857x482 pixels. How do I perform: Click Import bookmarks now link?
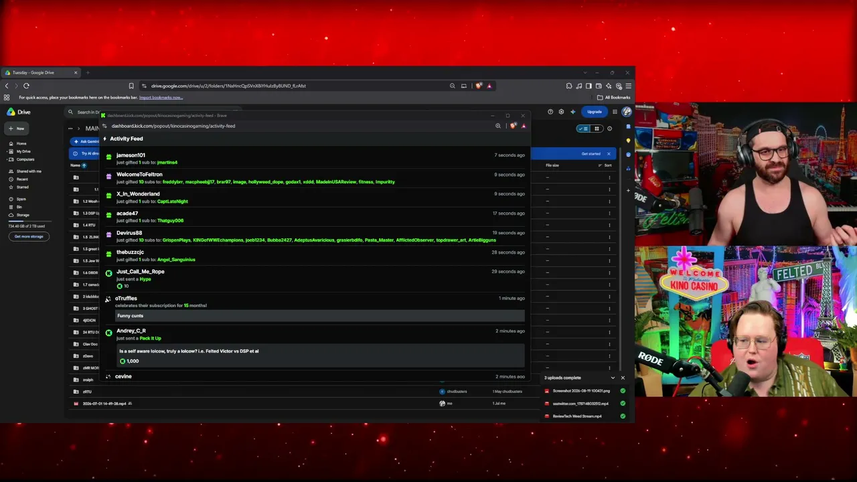click(161, 98)
